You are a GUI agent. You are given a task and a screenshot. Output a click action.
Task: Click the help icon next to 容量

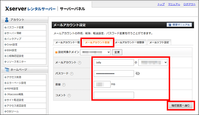click(x=64, y=85)
